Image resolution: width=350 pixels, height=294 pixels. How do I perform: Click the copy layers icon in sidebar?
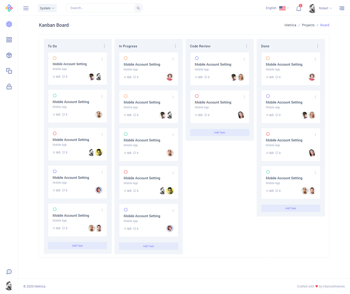coord(9,71)
